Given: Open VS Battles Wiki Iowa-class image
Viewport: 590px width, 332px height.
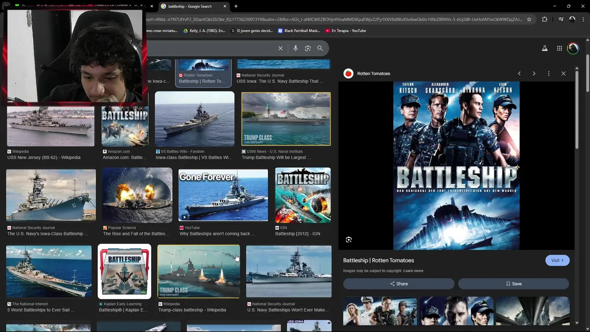Looking at the screenshot, I should [195, 119].
